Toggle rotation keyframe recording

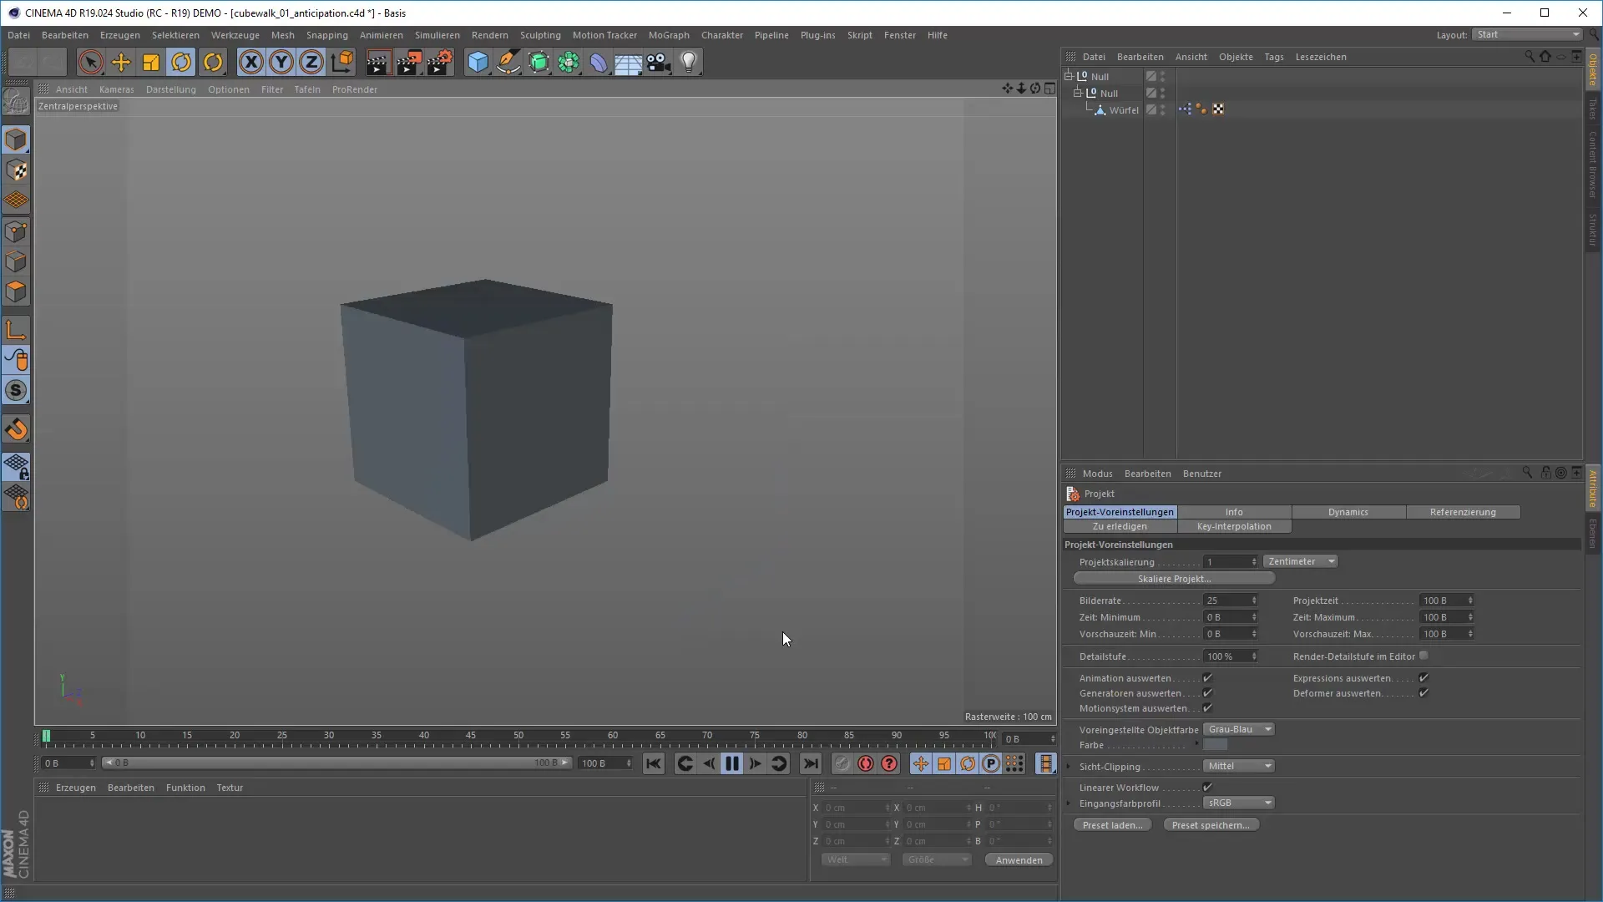click(x=968, y=763)
